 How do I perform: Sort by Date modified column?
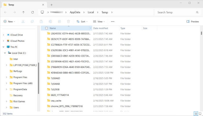click(x=100, y=28)
